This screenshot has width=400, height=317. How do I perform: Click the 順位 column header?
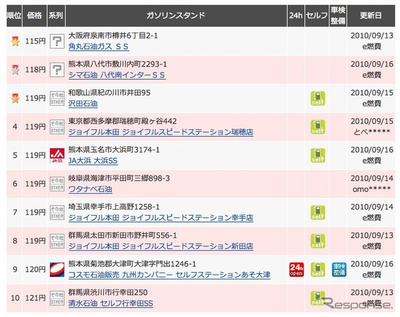[x=14, y=16]
